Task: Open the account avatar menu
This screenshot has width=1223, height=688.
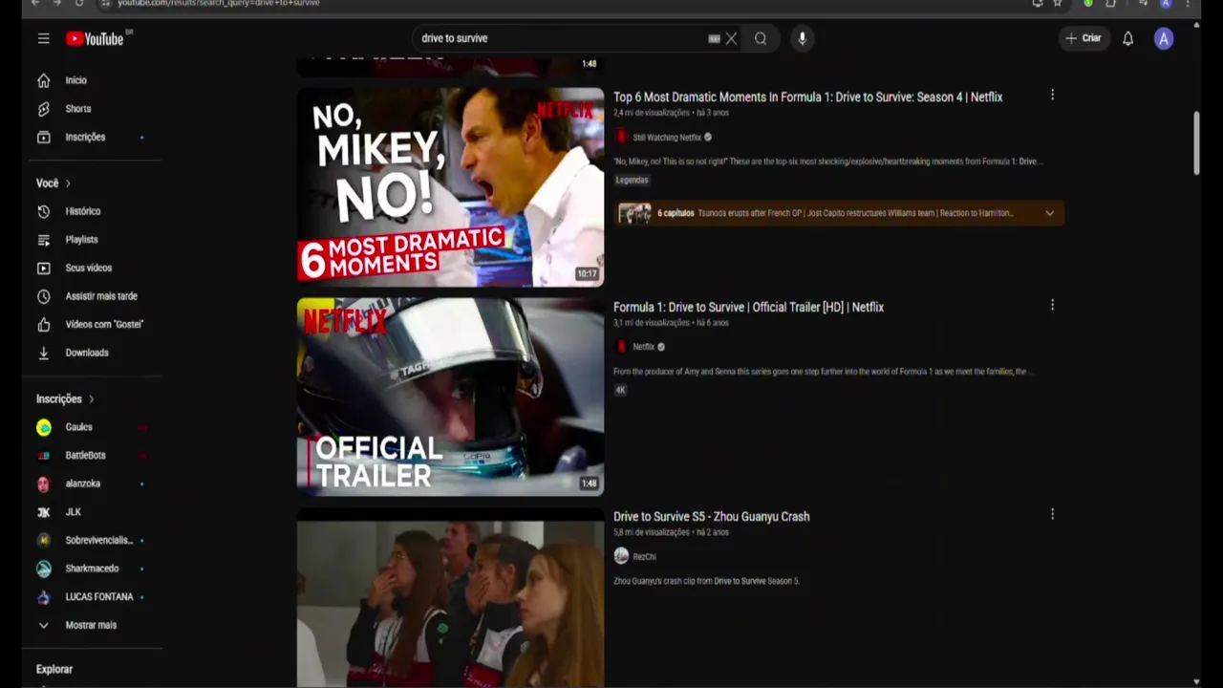Action: pos(1163,38)
